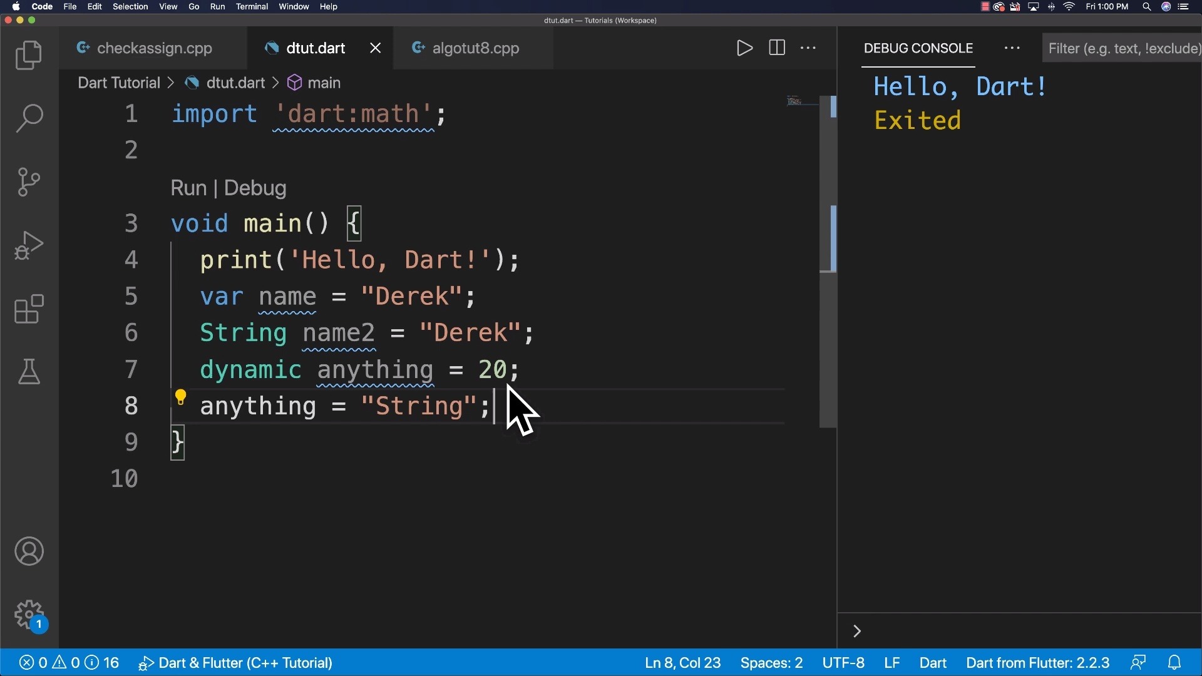Click the closing brace on line 9

tap(178, 443)
